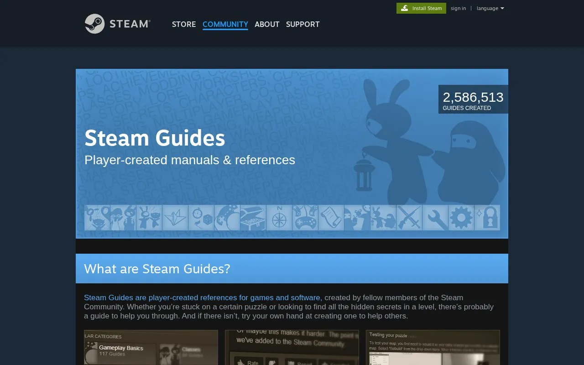584x365 pixels.
Task: Click the sign in link
Action: click(458, 8)
